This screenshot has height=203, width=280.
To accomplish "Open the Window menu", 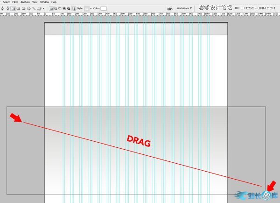I will click(44, 2).
